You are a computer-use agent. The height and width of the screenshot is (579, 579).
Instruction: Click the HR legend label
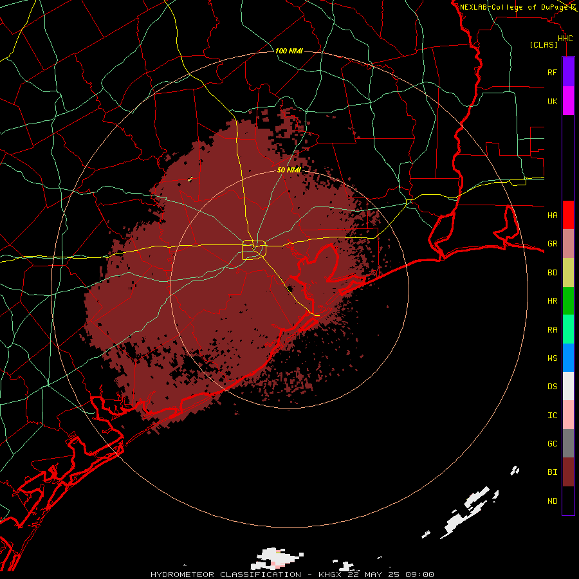552,301
